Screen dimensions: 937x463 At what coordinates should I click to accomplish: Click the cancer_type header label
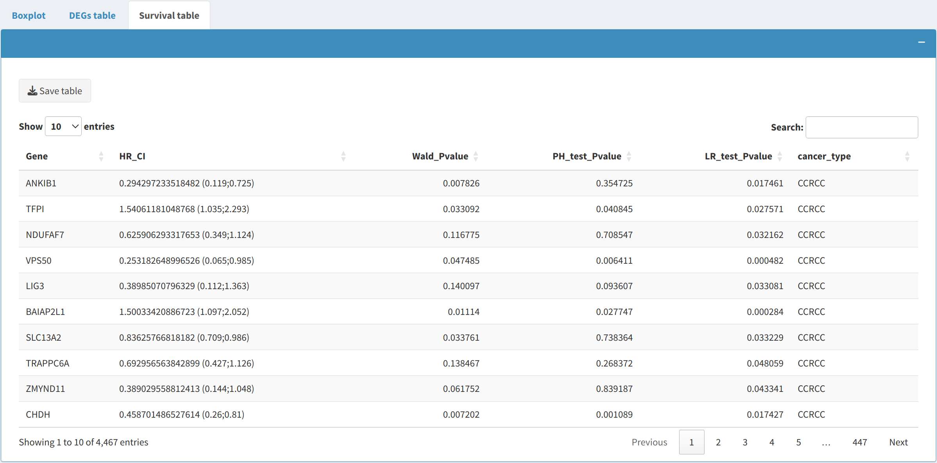click(824, 156)
